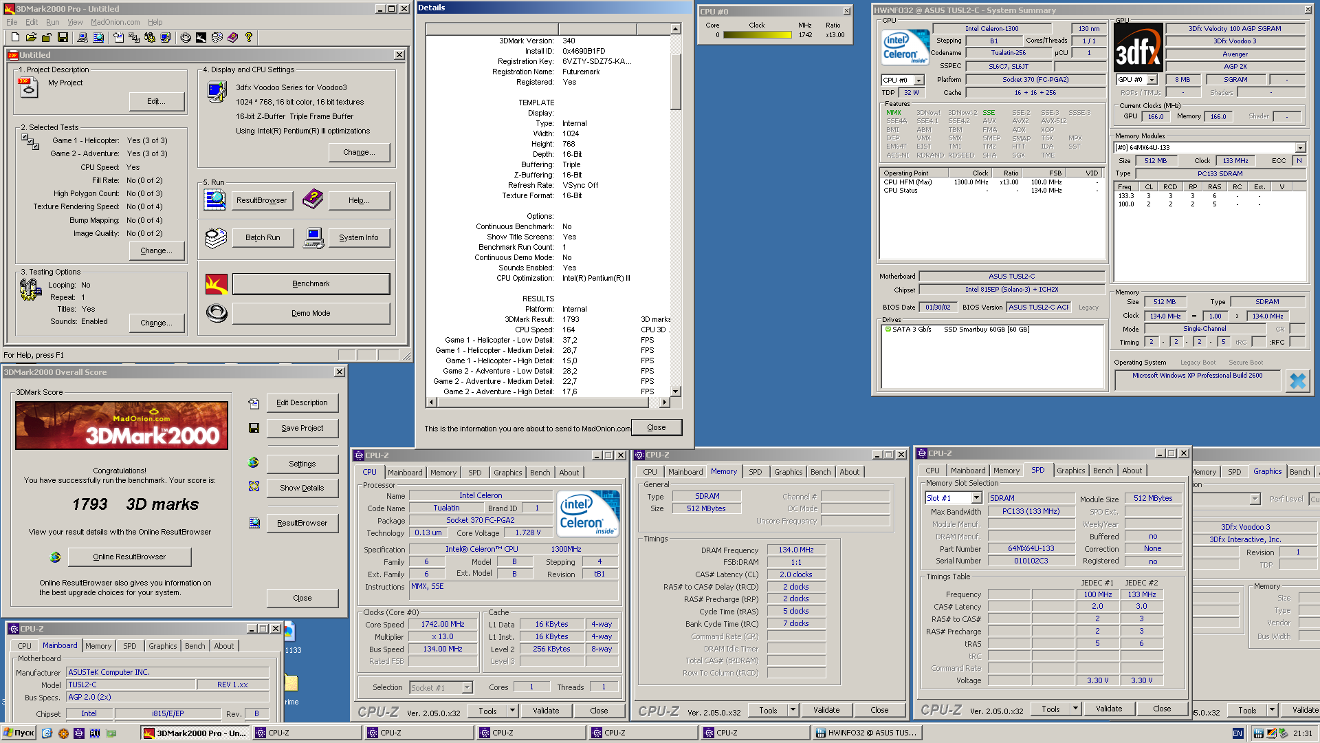Click the purple help book beside Help button
The image size is (1320, 743).
[313, 200]
